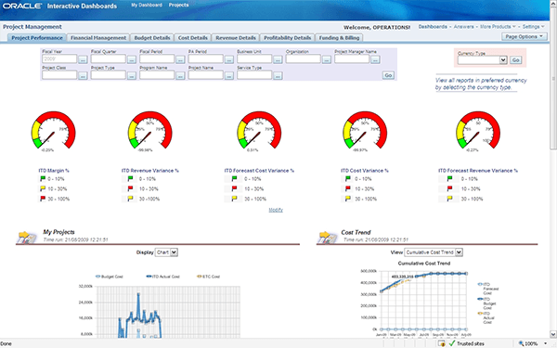Open browse button next to Business Unit field
The height and width of the screenshot is (348, 557).
click(278, 59)
